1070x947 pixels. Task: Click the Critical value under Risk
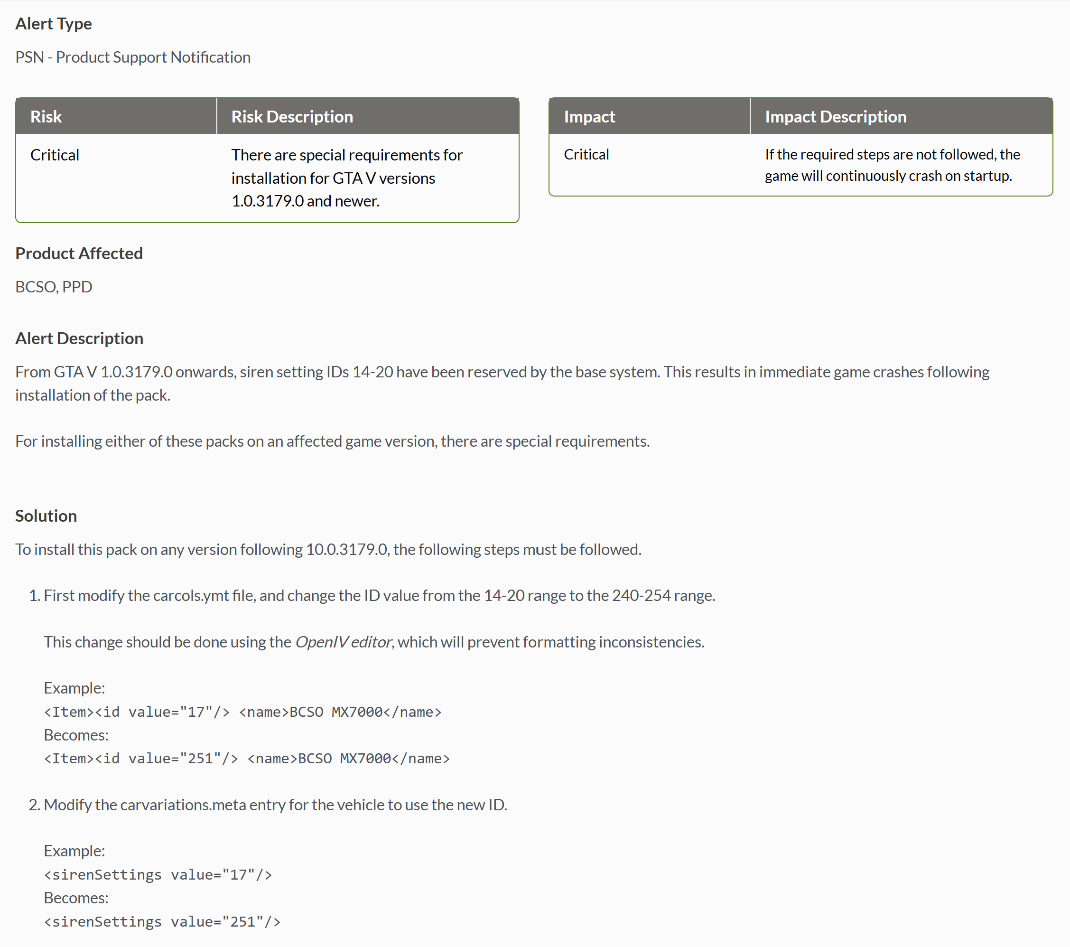pos(55,155)
